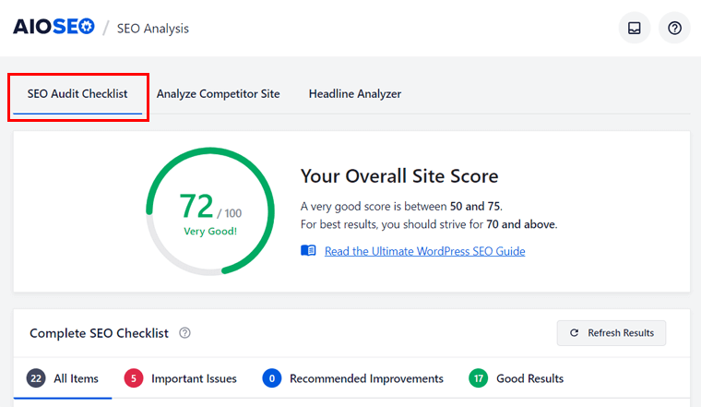Open the Analyze Competitor Site tab
The image size is (701, 407).
pos(218,94)
